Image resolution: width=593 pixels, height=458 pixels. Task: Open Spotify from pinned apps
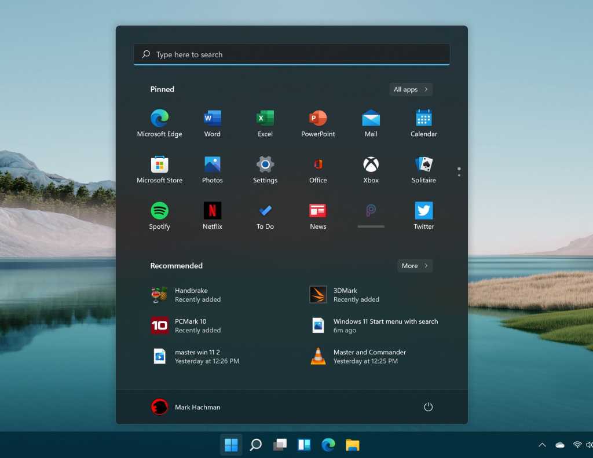159,215
